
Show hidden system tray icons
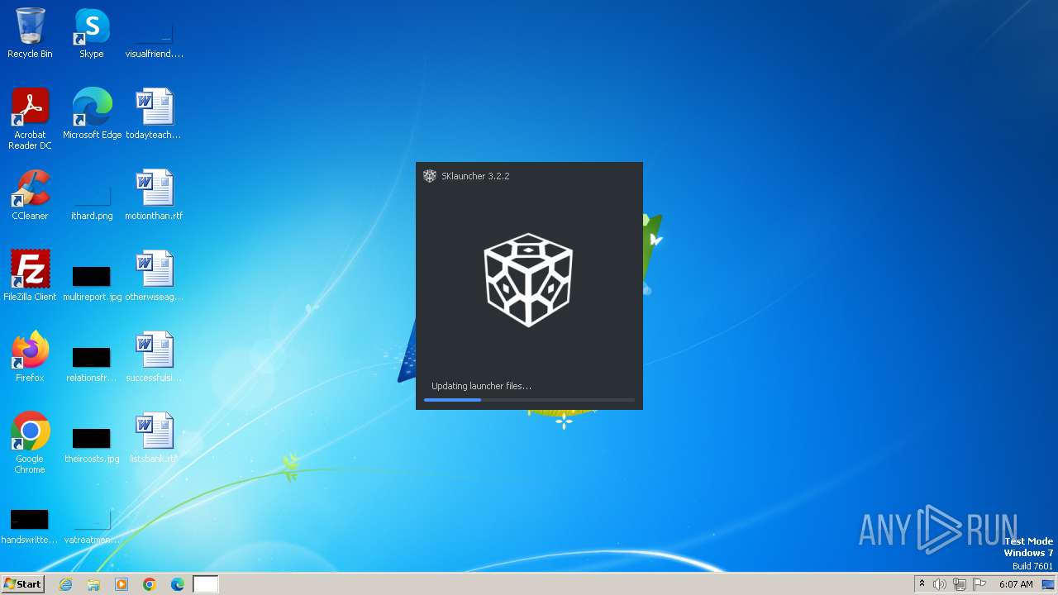pyautogui.click(x=922, y=584)
